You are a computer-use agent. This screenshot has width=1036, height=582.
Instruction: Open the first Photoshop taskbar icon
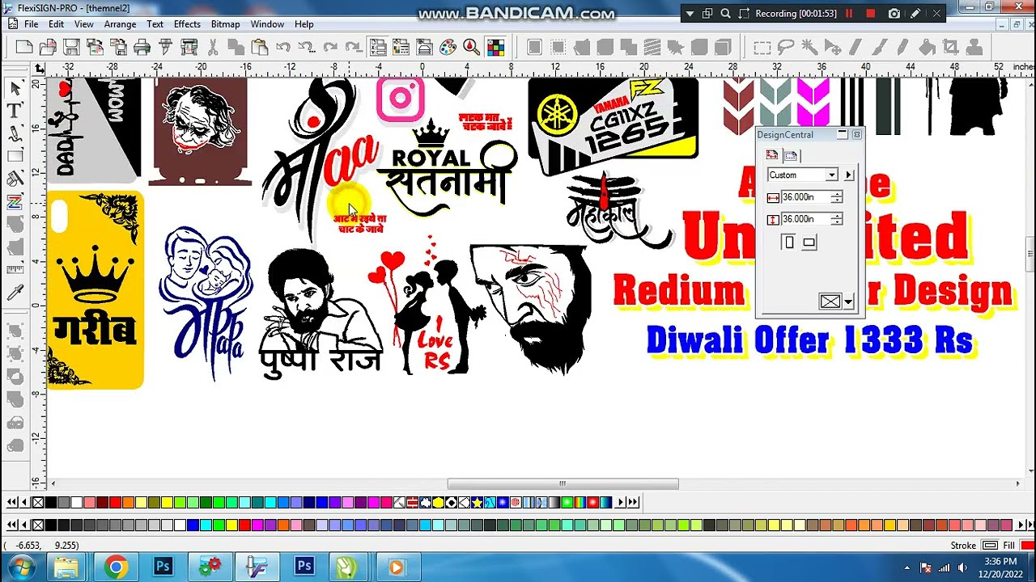tap(163, 567)
